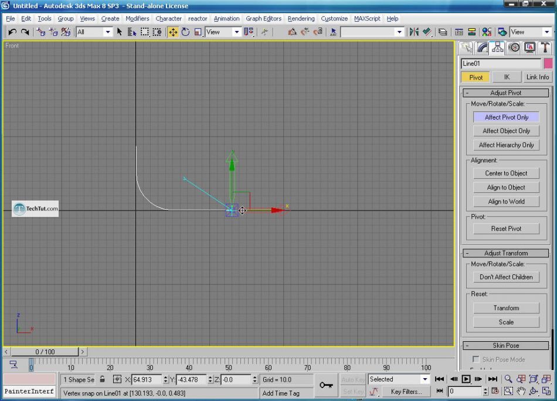The width and height of the screenshot is (557, 401).
Task: Collapse the Skin Pose rollout
Action: (x=506, y=345)
